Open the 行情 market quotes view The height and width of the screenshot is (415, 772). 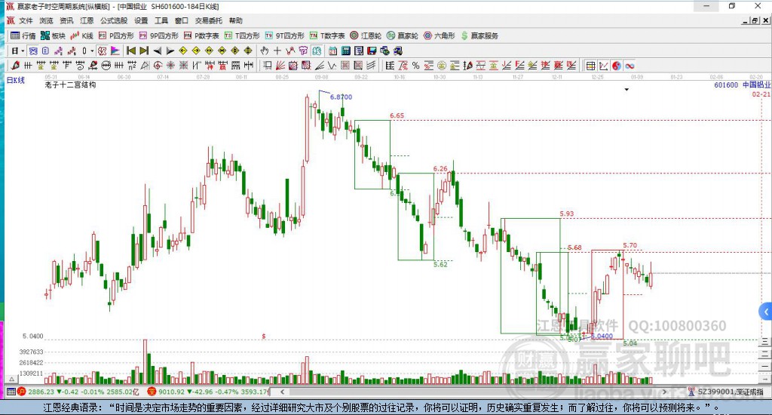23,35
